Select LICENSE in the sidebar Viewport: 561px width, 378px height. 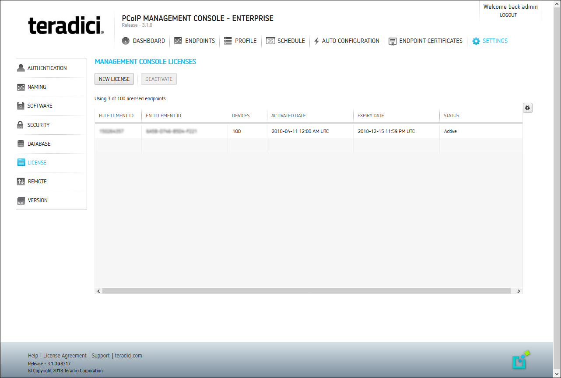37,162
